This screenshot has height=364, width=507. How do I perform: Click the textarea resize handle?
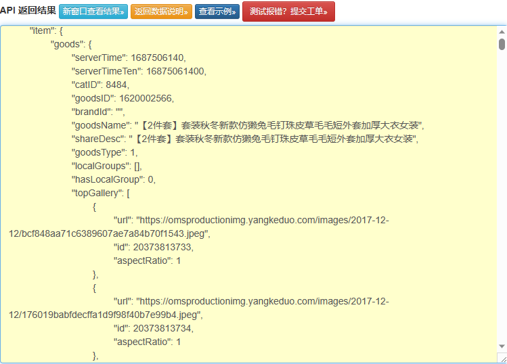[x=504, y=359]
